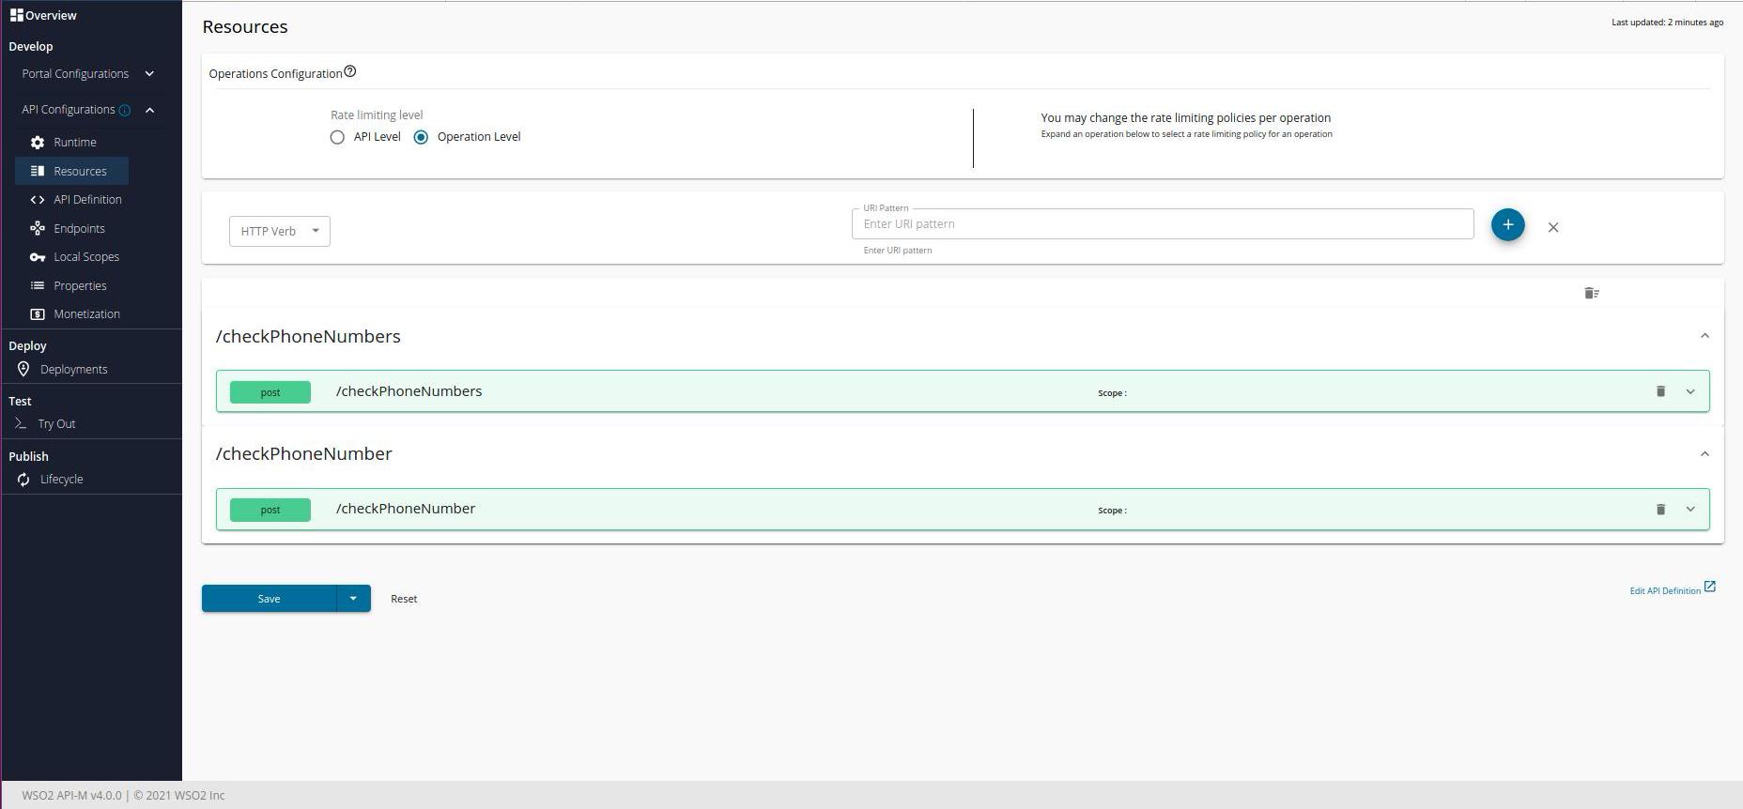
Task: Open the Save button dropdown arrow
Action: click(x=353, y=599)
